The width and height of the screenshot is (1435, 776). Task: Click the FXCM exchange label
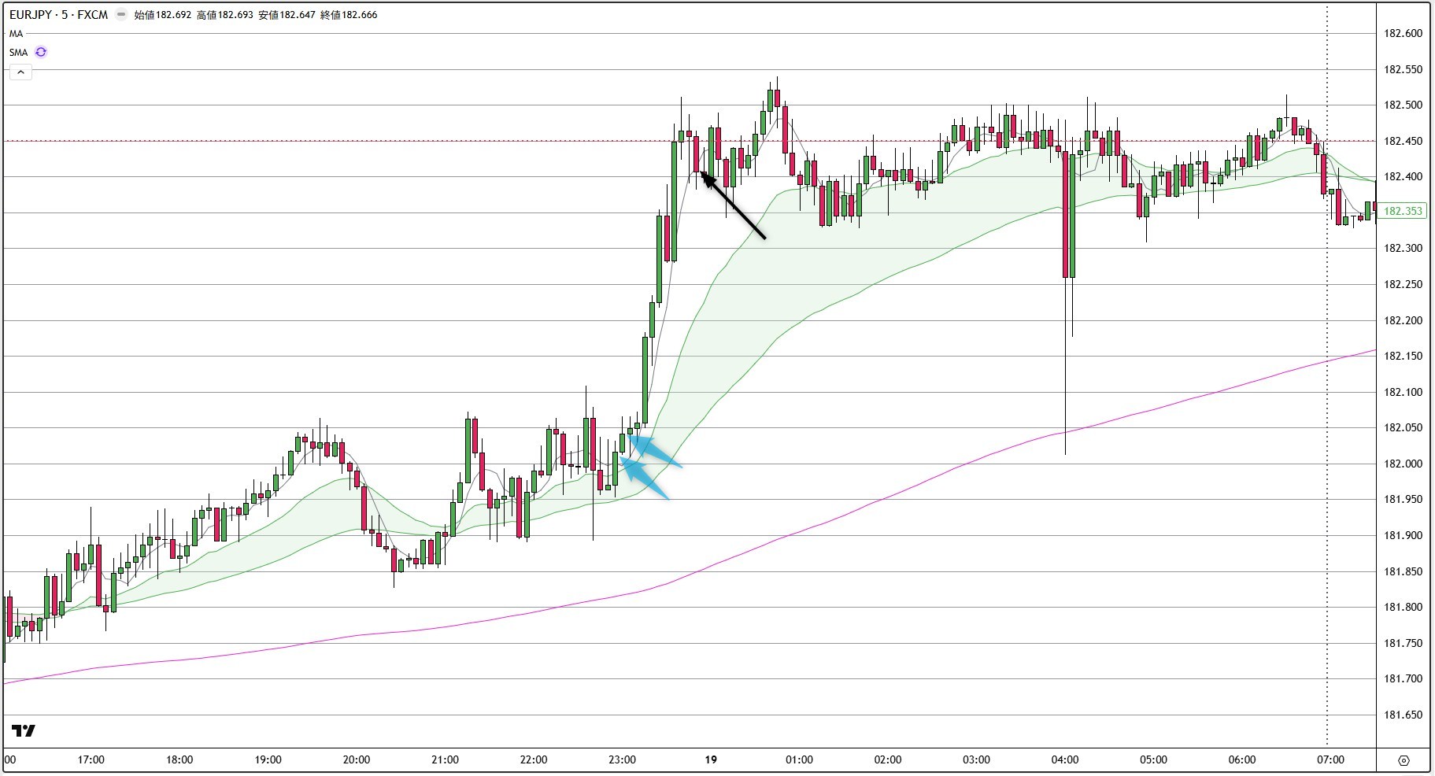coord(93,14)
